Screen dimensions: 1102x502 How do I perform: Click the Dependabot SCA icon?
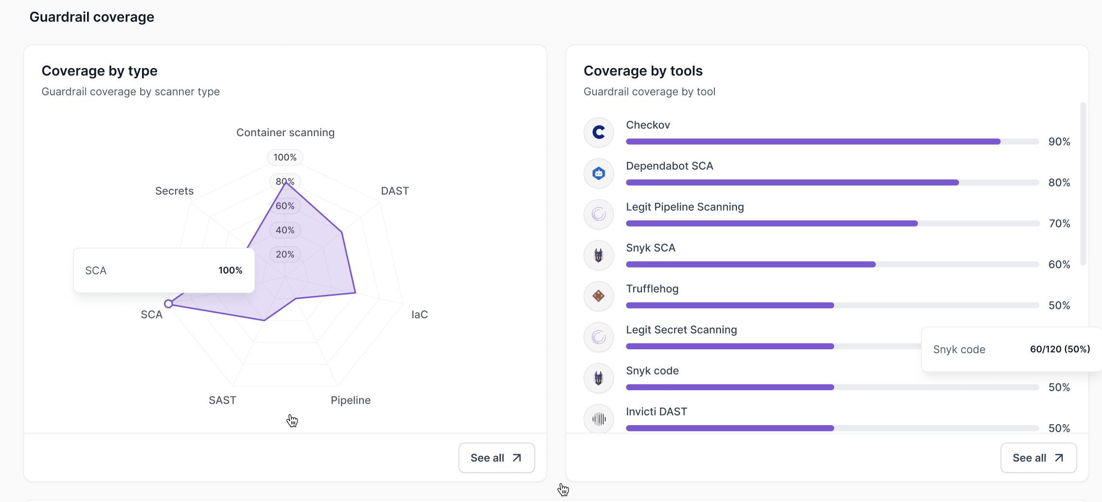tap(599, 173)
